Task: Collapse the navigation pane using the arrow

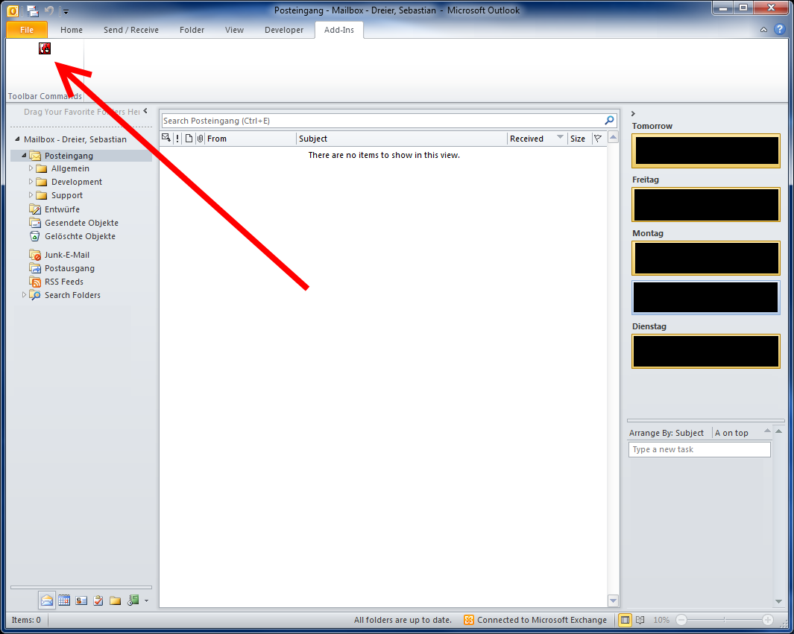Action: [145, 111]
